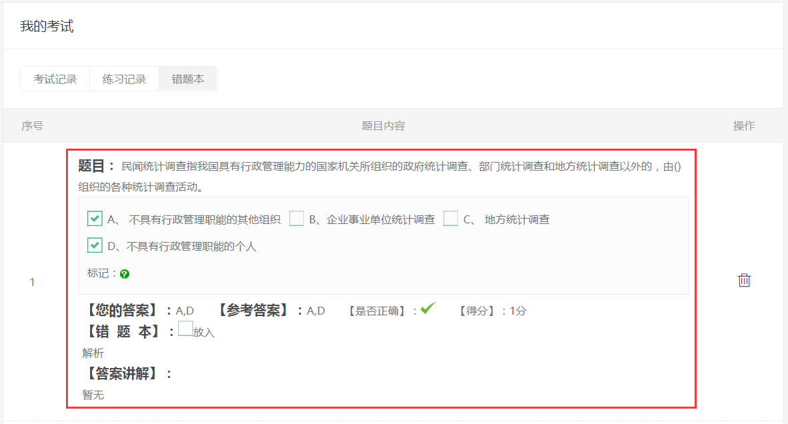Select the 错题本 tab
Screen dimensions: 788x424
[187, 78]
